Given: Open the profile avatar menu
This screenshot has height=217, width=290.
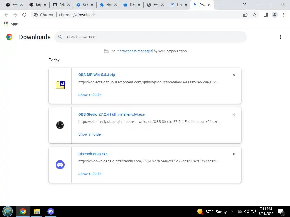Looking at the screenshot, I should (275, 15).
